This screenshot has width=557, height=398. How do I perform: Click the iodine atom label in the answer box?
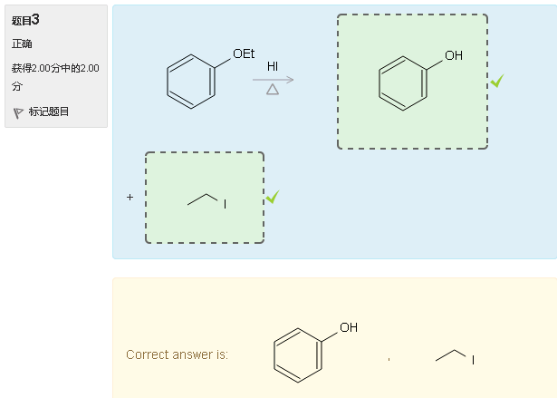tap(225, 204)
